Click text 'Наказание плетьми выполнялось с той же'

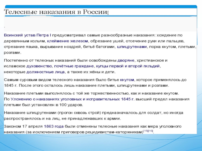click(47, 93)
